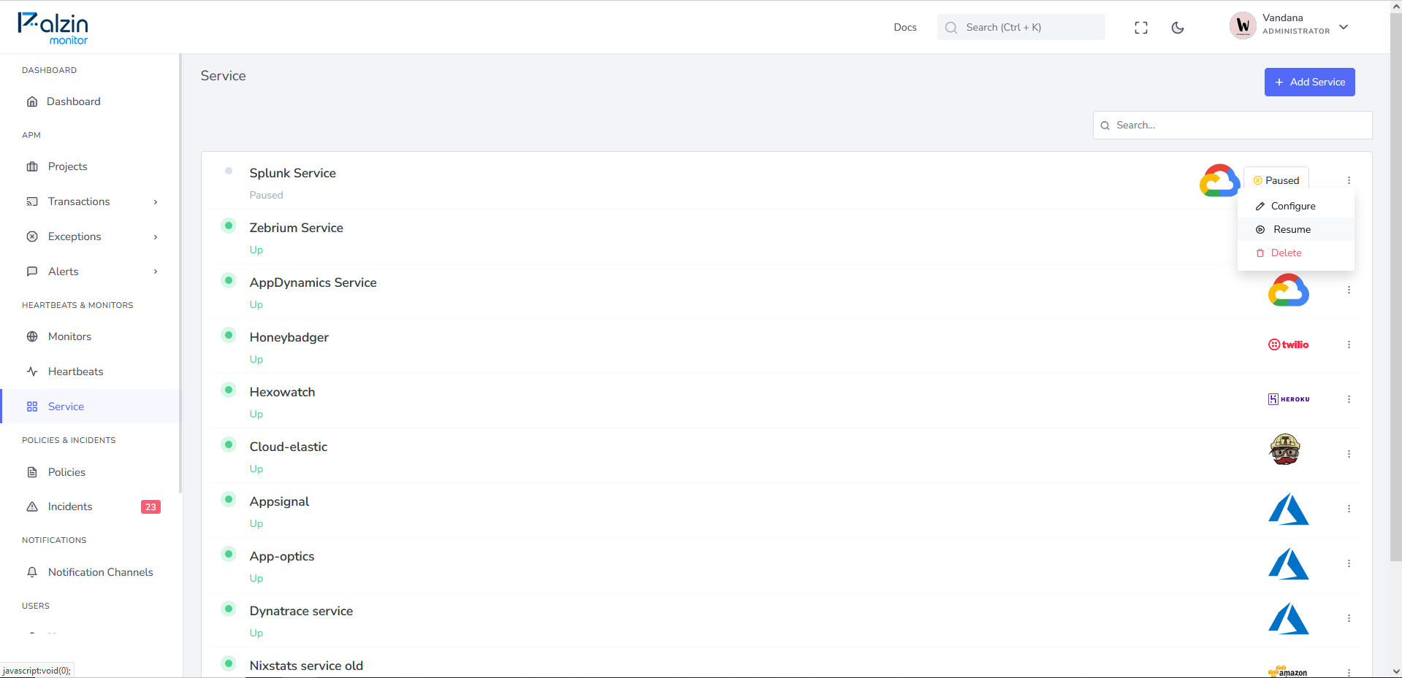Click the App-optics service name
The height and width of the screenshot is (678, 1402).
click(x=281, y=556)
